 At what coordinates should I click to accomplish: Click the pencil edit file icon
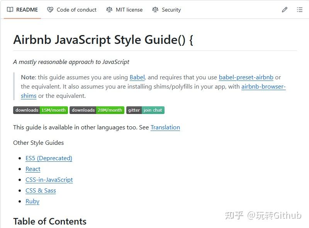point(284,10)
